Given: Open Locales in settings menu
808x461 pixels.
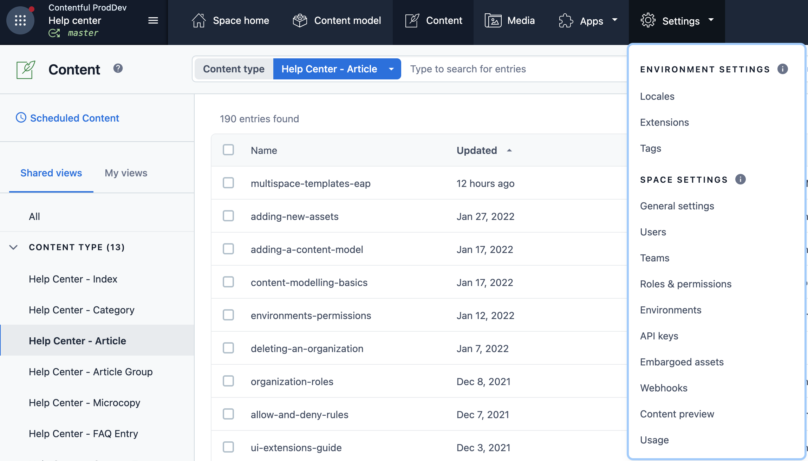Looking at the screenshot, I should 657,96.
